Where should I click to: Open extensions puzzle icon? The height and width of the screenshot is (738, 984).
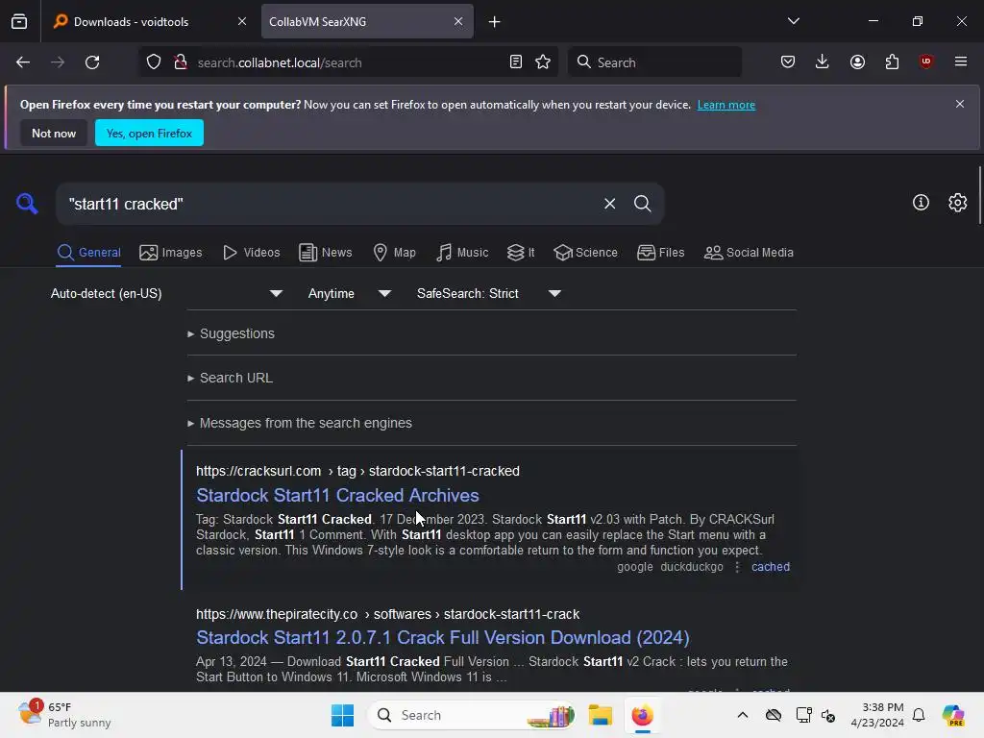pyautogui.click(x=892, y=61)
